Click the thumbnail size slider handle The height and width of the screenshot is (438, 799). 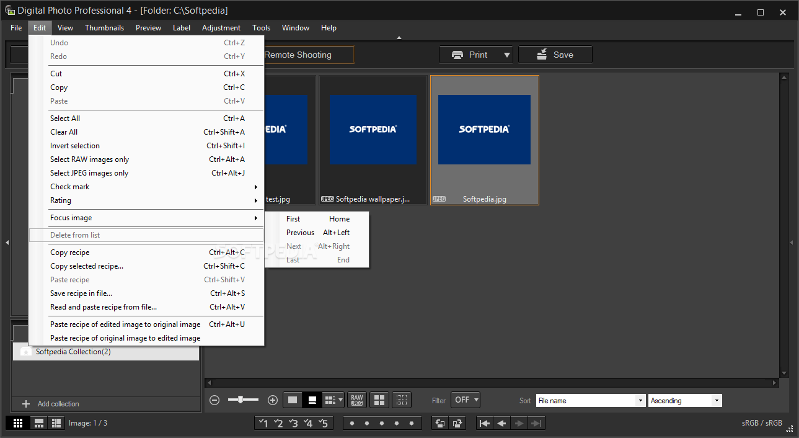point(241,400)
